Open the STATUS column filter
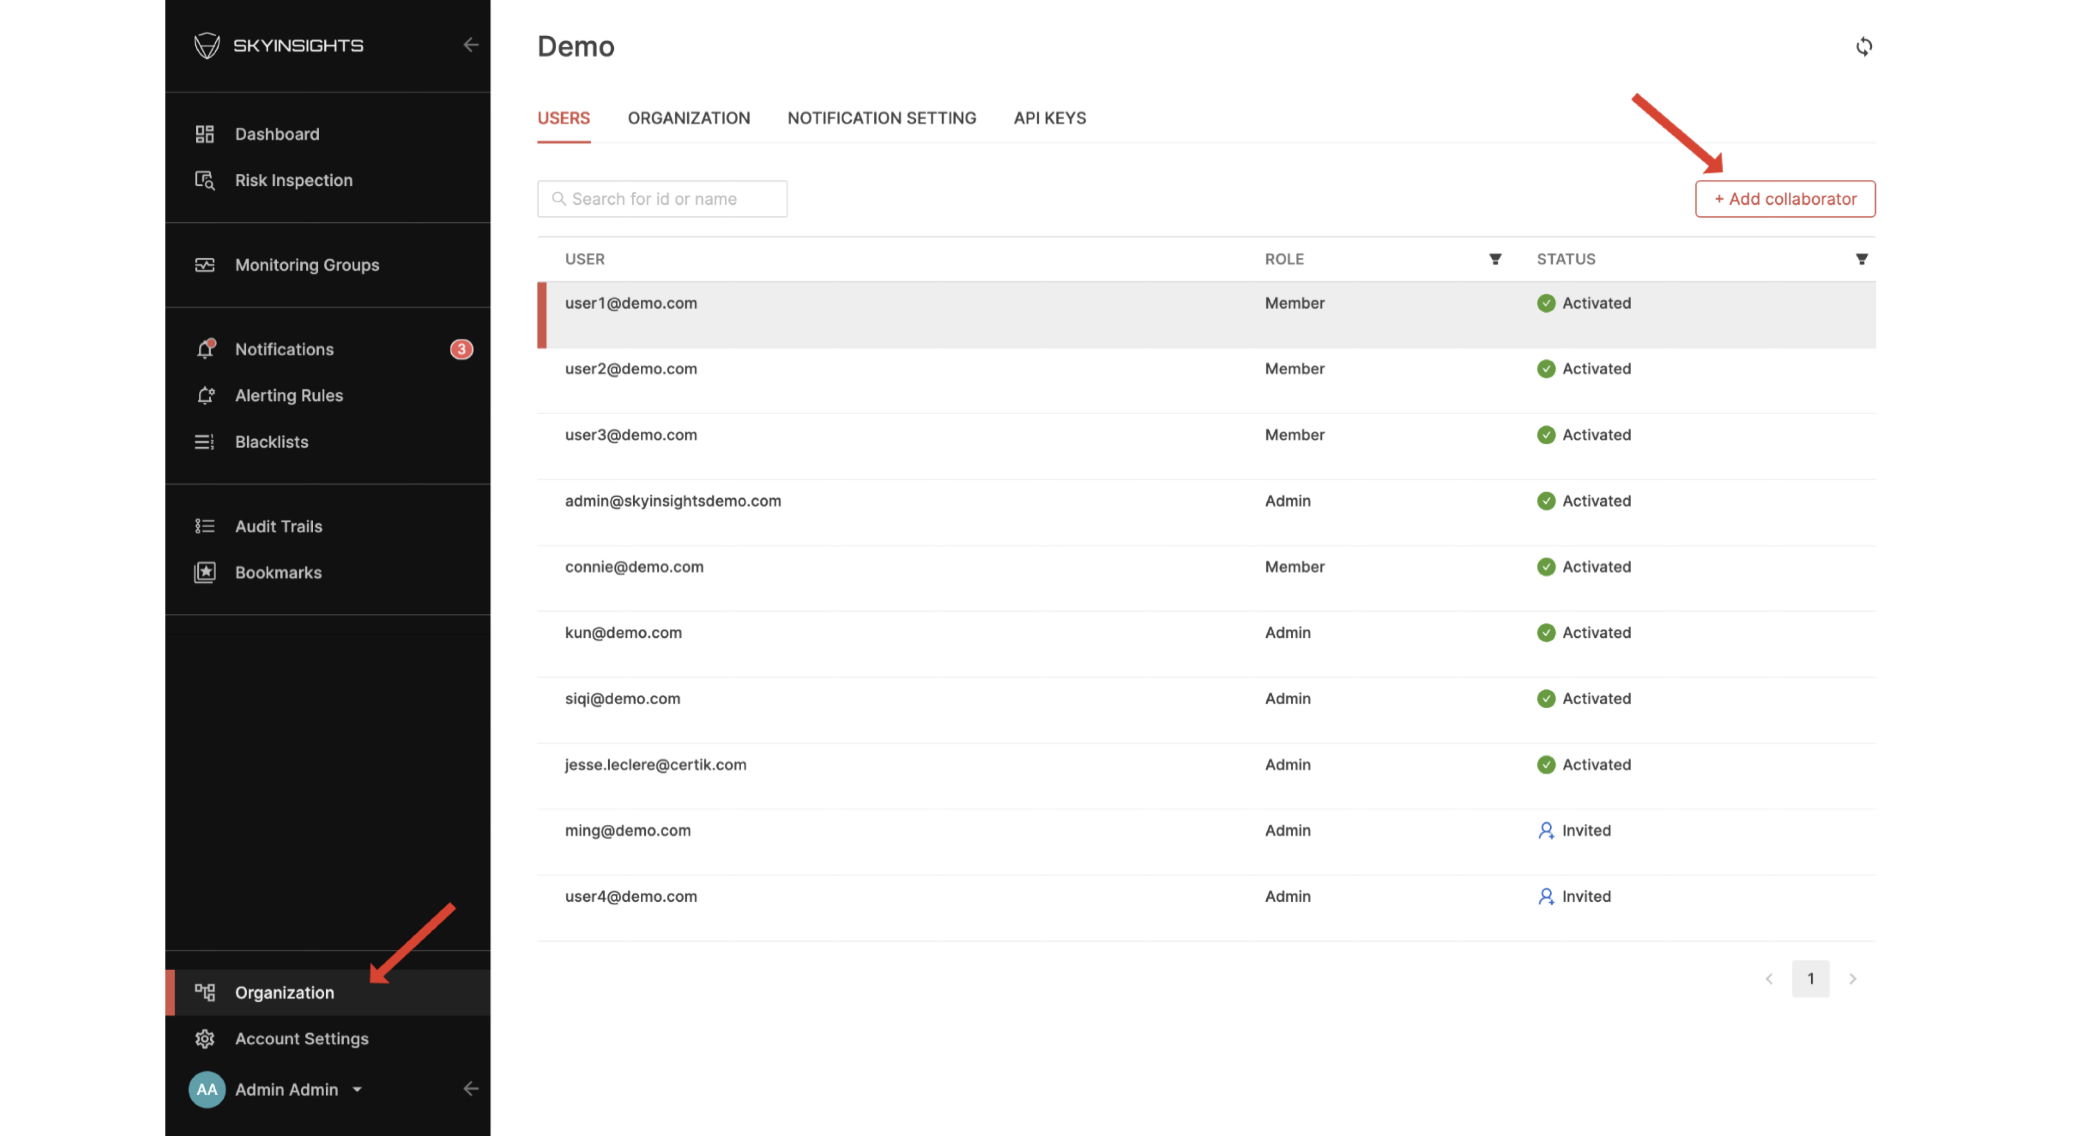This screenshot has width=2088, height=1136. 1861,259
